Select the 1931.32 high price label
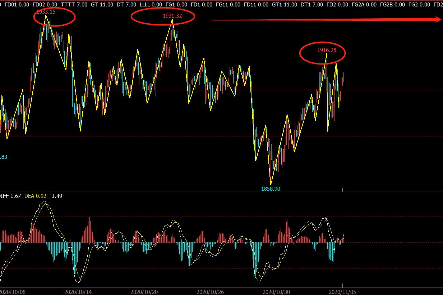The height and width of the screenshot is (295, 443). point(172,16)
